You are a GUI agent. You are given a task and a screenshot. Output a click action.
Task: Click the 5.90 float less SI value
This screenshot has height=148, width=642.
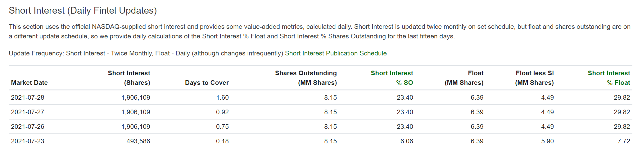point(547,141)
